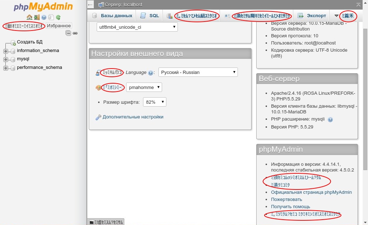Open Официальная страница phpMyAdmin link
368x225 pixels.
click(x=311, y=192)
